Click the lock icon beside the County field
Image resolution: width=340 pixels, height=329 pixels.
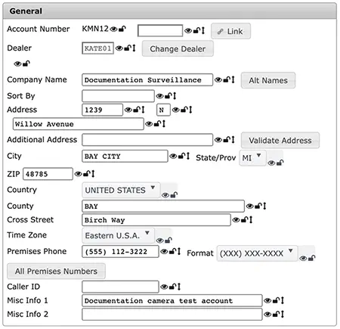258,206
